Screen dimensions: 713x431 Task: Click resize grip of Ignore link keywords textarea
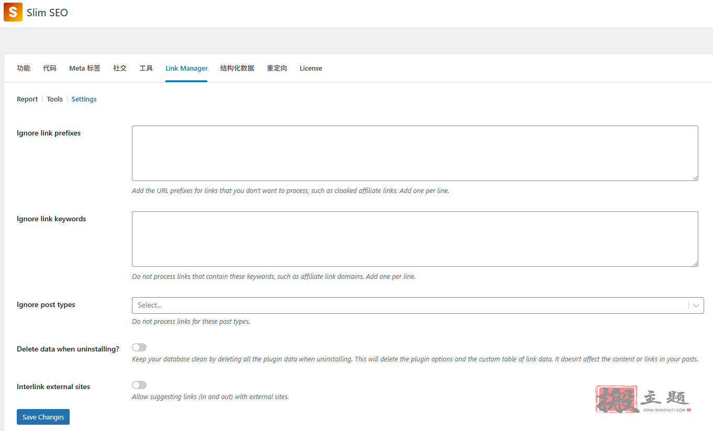coord(695,264)
